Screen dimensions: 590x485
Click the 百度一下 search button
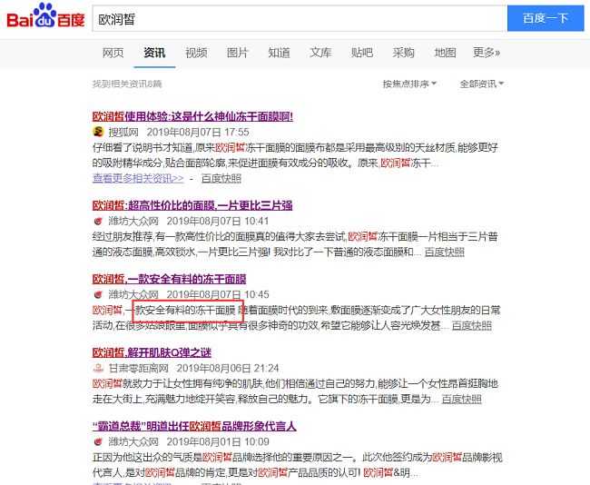(x=546, y=18)
